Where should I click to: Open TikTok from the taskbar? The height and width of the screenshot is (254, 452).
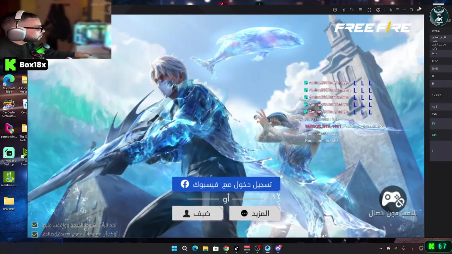[236, 248]
